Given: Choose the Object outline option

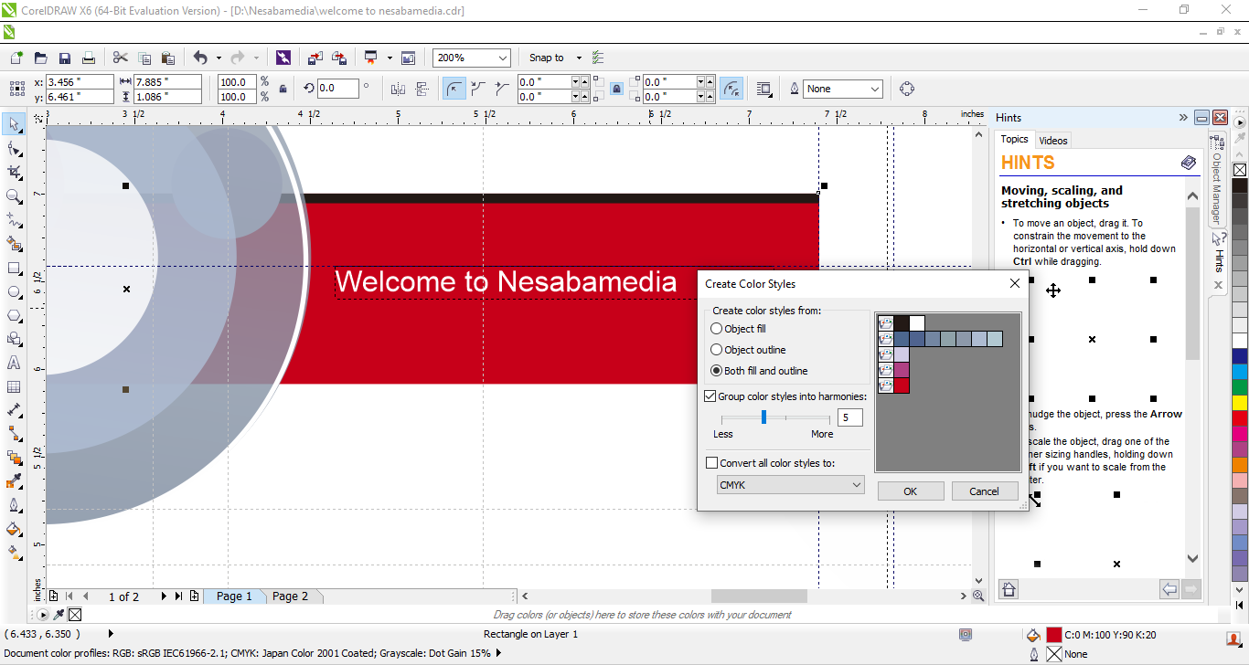Looking at the screenshot, I should (717, 350).
